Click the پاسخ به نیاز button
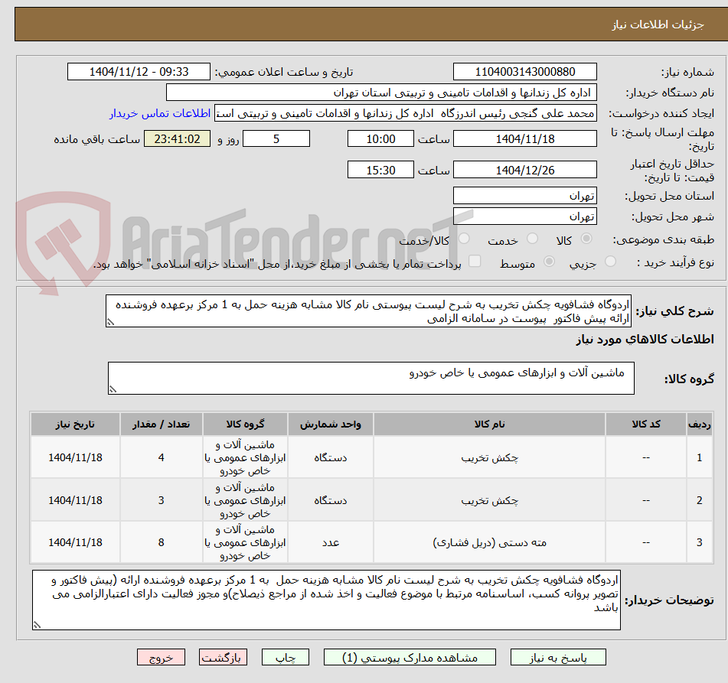The height and width of the screenshot is (683, 728). [x=558, y=658]
